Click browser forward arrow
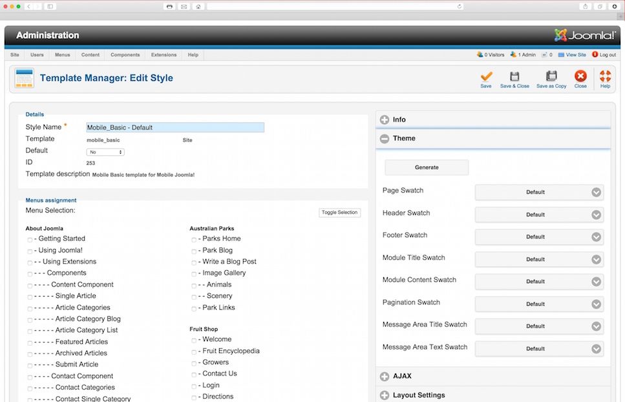The height and width of the screenshot is (402, 625). [x=37, y=6]
